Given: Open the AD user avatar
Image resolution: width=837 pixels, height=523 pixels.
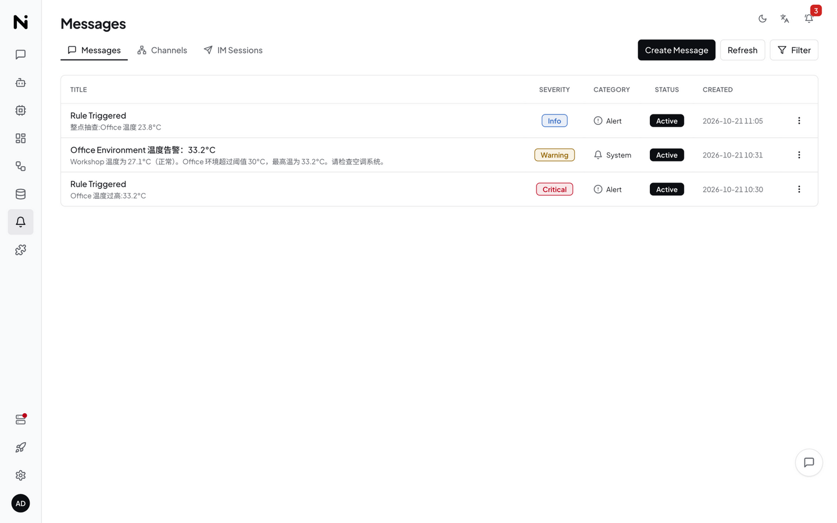Looking at the screenshot, I should (20, 503).
